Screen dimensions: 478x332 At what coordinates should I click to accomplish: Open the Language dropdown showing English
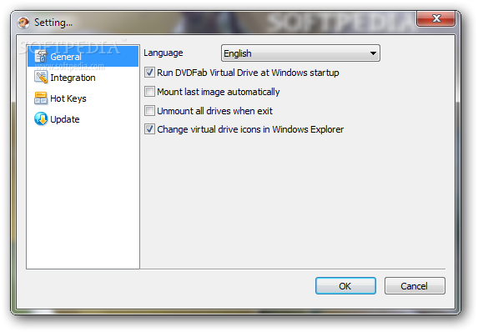pyautogui.click(x=300, y=53)
